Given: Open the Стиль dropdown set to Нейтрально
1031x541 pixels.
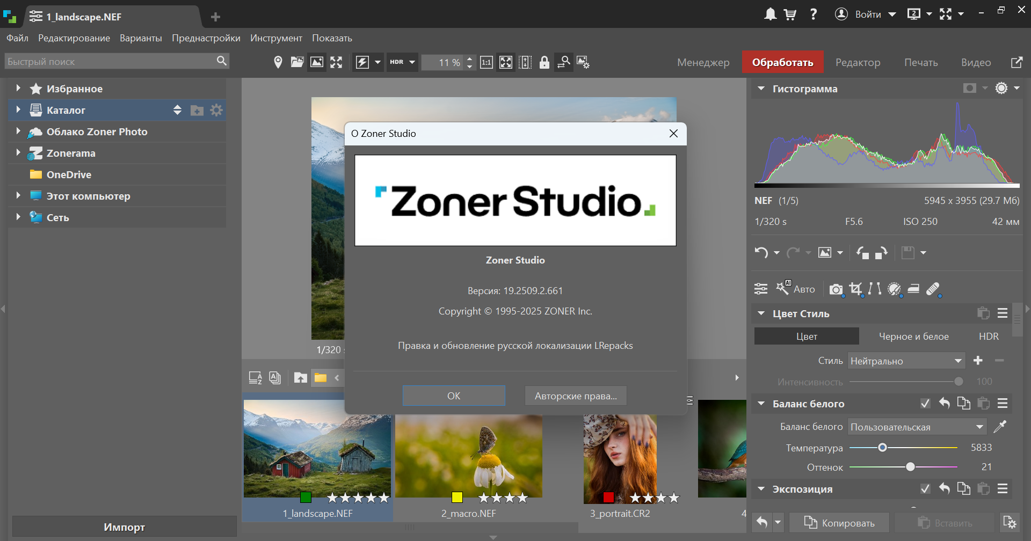Looking at the screenshot, I should (906, 361).
